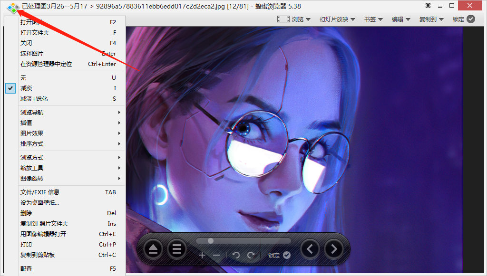This screenshot has height=276, width=487.
Task: Select the checked 减淡 menu option
Action: (27, 88)
